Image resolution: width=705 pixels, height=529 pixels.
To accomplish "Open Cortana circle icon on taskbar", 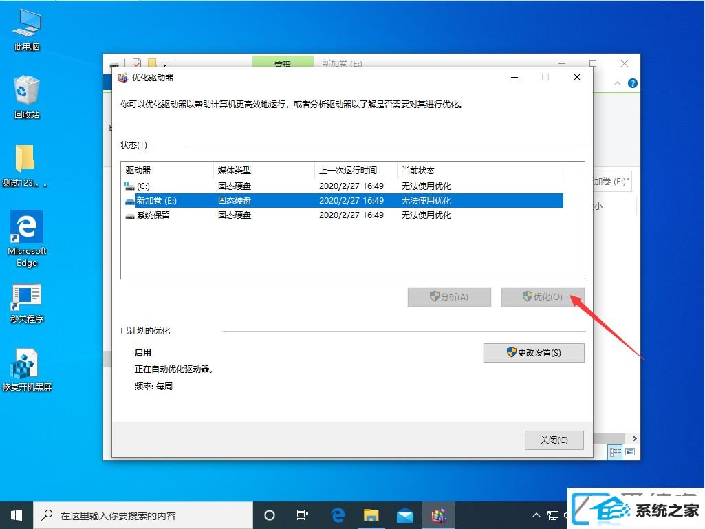I will (x=270, y=515).
